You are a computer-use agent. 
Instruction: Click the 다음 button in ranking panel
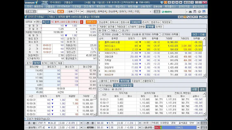click(202, 34)
